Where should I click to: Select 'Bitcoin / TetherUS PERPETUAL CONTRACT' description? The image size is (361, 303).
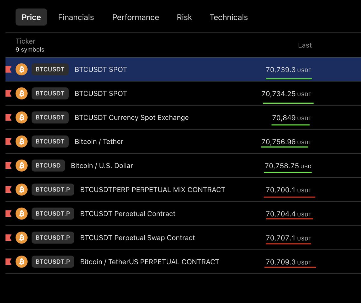click(x=150, y=262)
